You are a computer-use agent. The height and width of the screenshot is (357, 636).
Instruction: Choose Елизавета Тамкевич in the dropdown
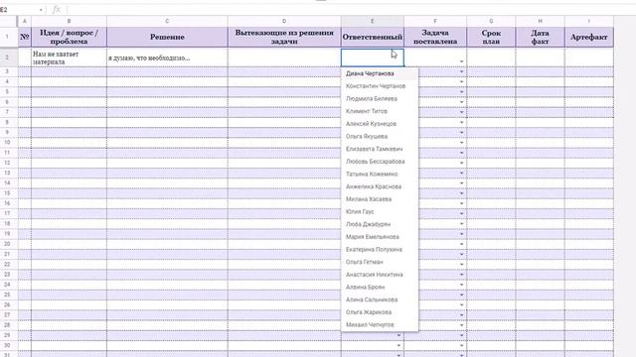coord(380,149)
